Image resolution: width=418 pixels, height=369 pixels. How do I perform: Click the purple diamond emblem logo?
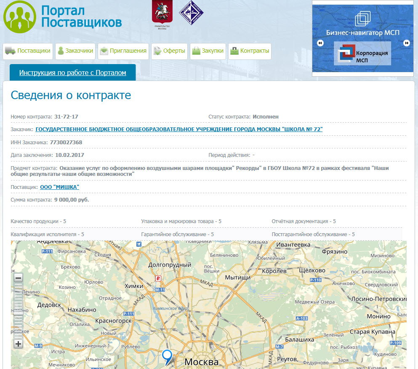pyautogui.click(x=188, y=13)
